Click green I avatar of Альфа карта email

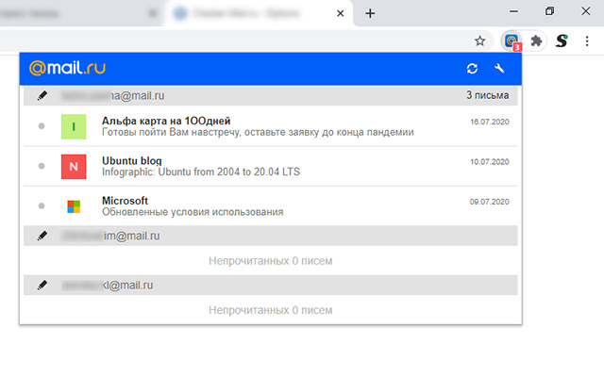[x=74, y=126]
